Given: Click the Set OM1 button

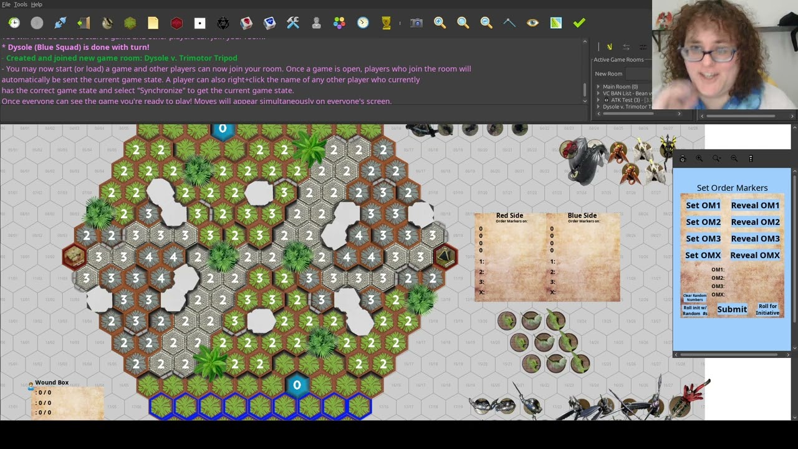Looking at the screenshot, I should point(703,205).
